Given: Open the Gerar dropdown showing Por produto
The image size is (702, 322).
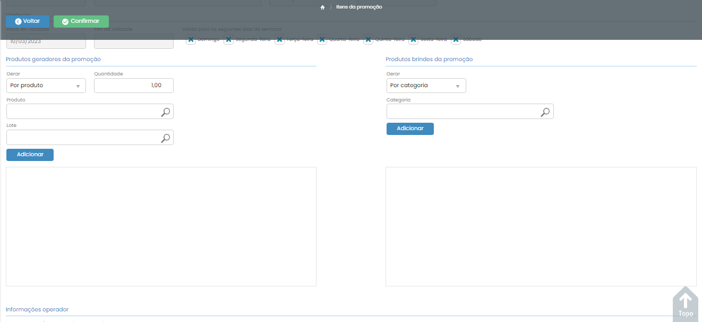Looking at the screenshot, I should [46, 86].
